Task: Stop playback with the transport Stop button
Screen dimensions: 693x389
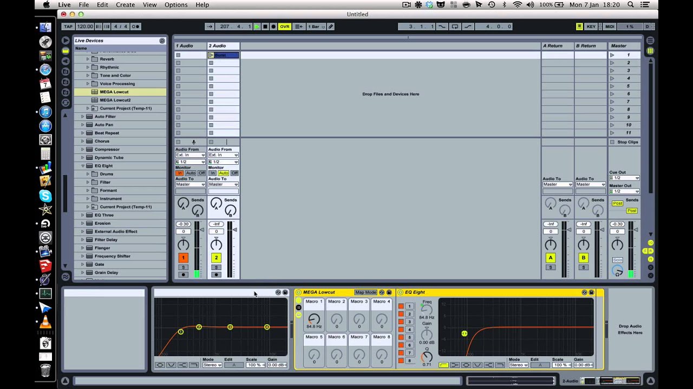Action: pyautogui.click(x=265, y=26)
